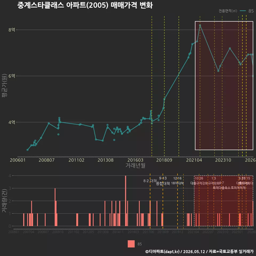Click the 201411 tick label on volume chart
The width and height of the screenshot is (256, 256).
click(118, 232)
